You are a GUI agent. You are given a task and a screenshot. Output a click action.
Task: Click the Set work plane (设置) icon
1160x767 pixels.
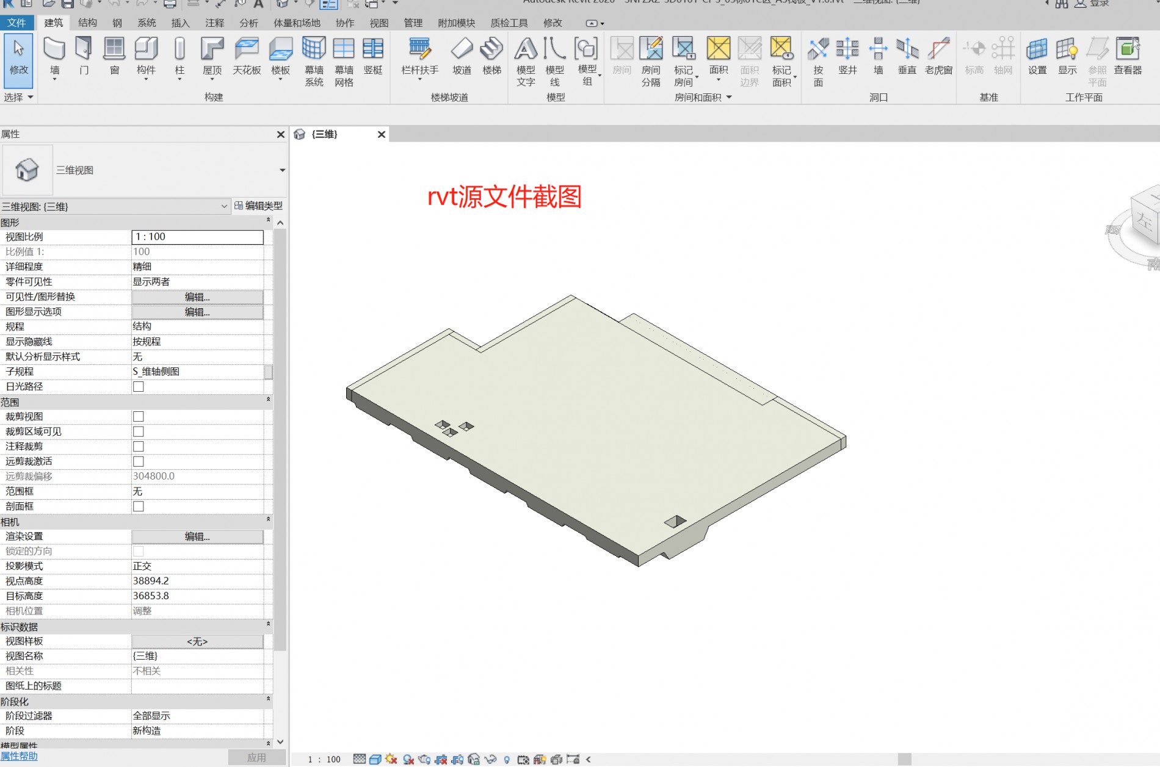pos(1037,57)
